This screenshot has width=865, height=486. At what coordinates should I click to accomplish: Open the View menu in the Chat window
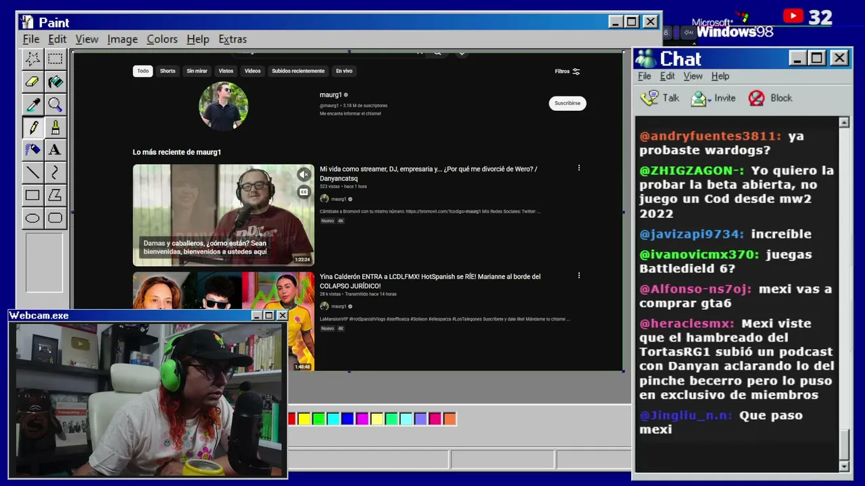(693, 76)
